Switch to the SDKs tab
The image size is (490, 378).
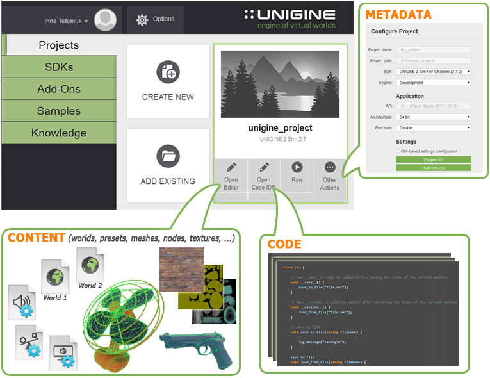60,67
